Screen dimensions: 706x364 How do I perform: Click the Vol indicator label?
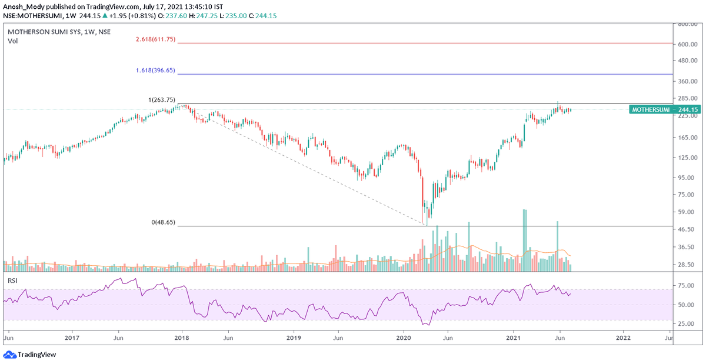click(13, 41)
